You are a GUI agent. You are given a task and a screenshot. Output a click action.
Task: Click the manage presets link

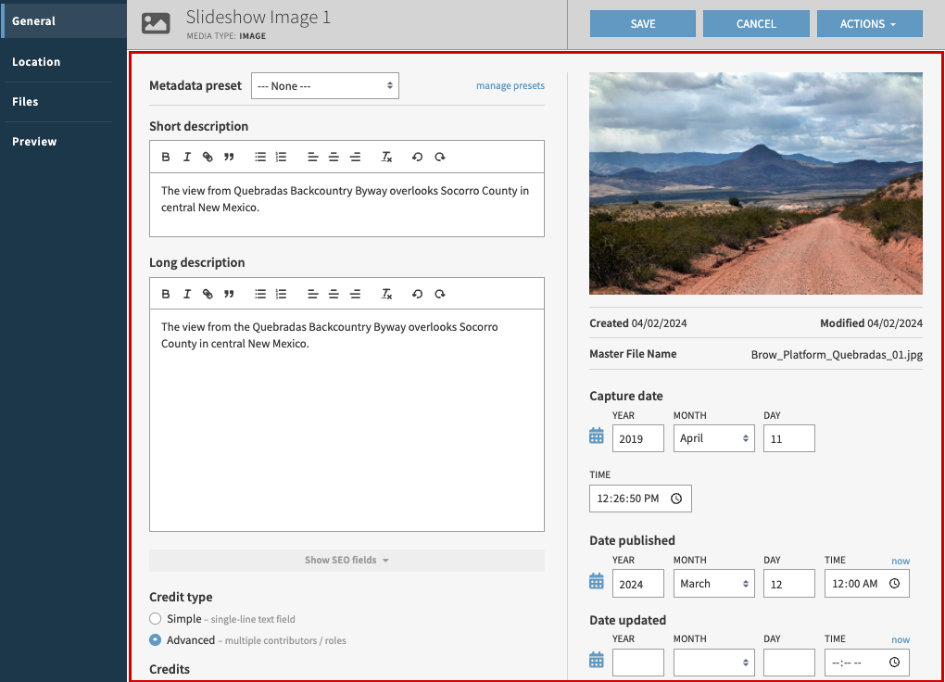pos(510,85)
